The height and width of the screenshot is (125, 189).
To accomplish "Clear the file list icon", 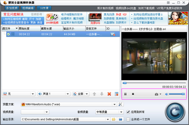I will click(116, 94).
